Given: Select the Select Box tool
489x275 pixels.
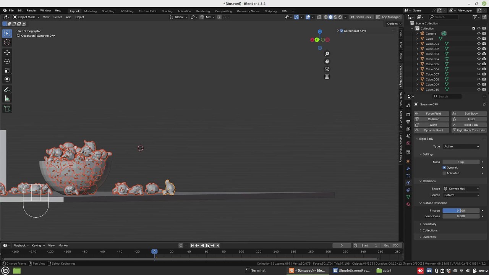Looking at the screenshot, I should (7, 34).
